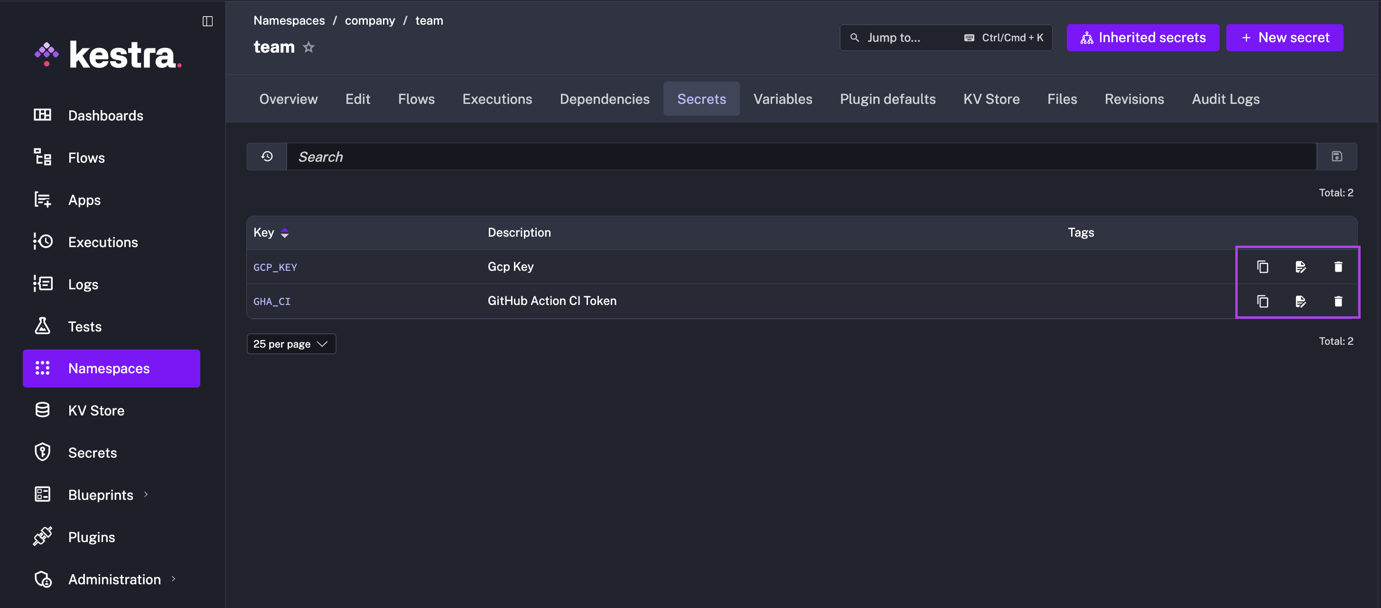Delete the GCP_KEY secret
Screen dimensions: 1381x608
[1338, 267]
